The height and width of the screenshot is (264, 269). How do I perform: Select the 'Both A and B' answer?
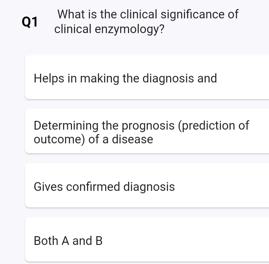pos(147,240)
